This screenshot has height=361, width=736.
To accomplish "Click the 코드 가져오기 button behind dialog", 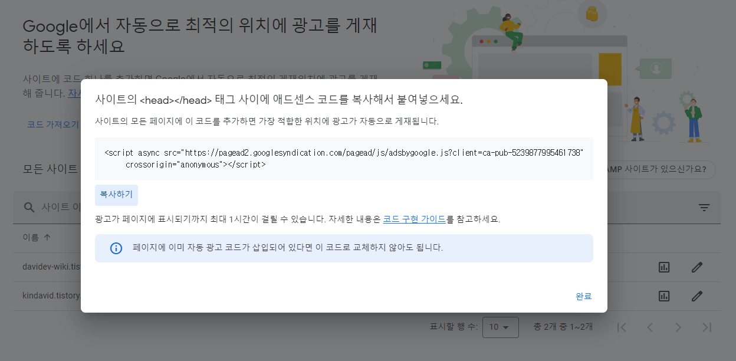I will point(53,124).
